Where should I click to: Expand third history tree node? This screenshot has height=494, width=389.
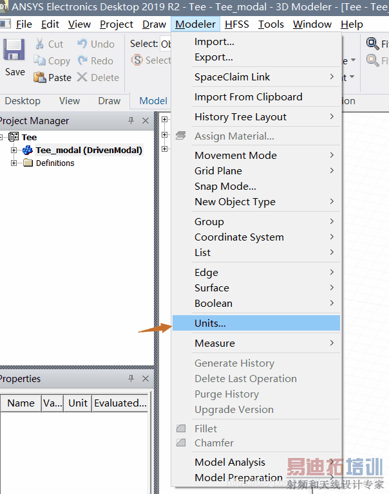coord(164,149)
